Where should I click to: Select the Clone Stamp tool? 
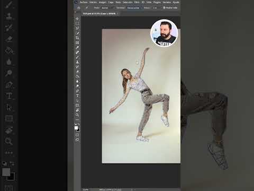(x=77, y=62)
